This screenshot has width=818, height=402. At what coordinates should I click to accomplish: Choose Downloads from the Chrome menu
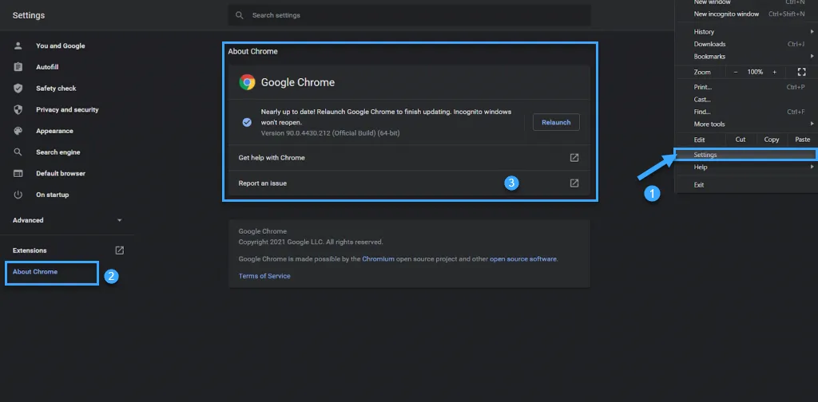click(709, 44)
